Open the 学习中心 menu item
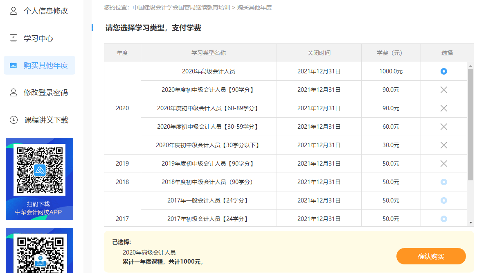477x273 pixels. coord(38,39)
